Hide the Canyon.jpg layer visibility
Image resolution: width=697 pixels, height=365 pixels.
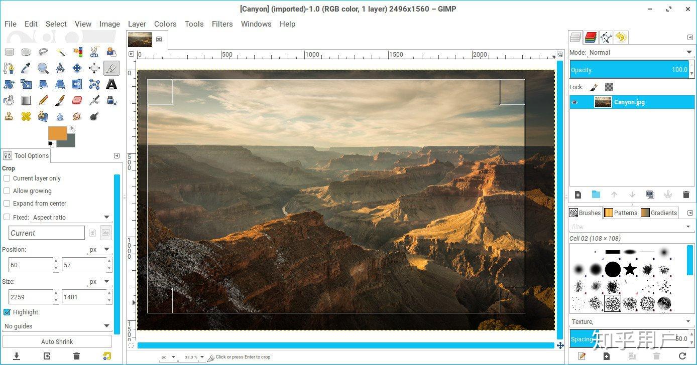click(x=574, y=102)
